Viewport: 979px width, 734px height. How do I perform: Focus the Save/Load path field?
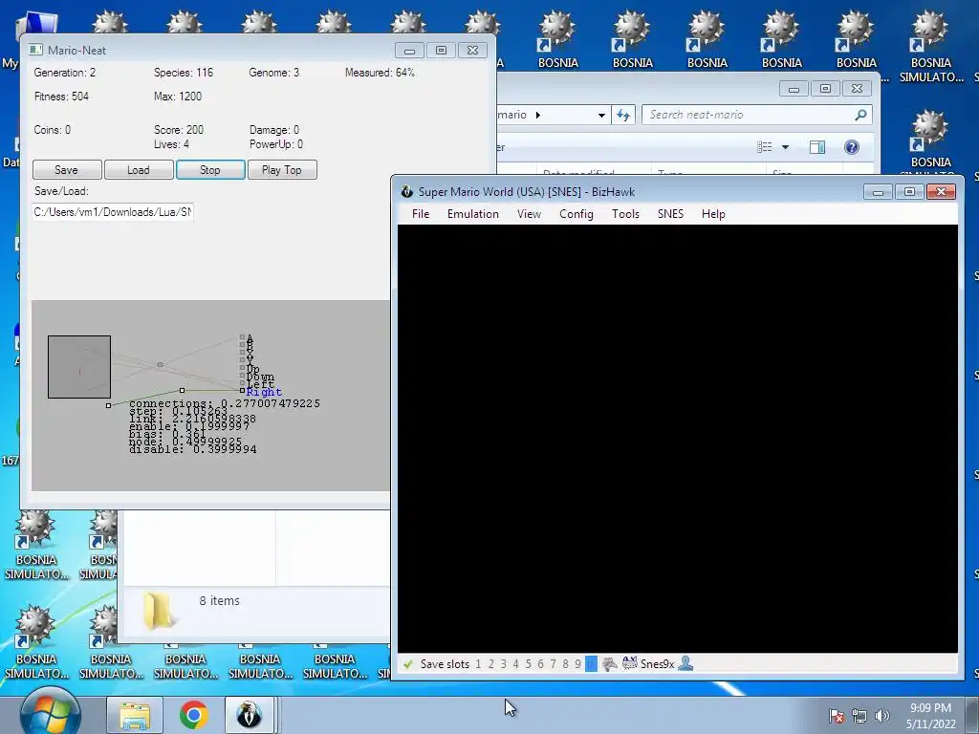[x=113, y=212]
